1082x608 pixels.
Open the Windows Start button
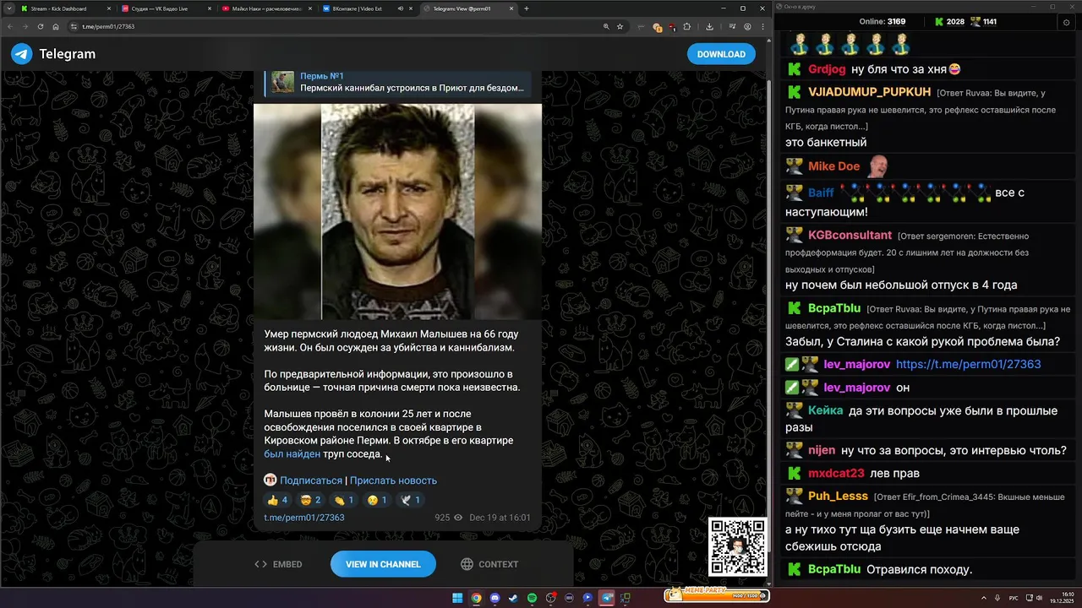click(x=457, y=598)
